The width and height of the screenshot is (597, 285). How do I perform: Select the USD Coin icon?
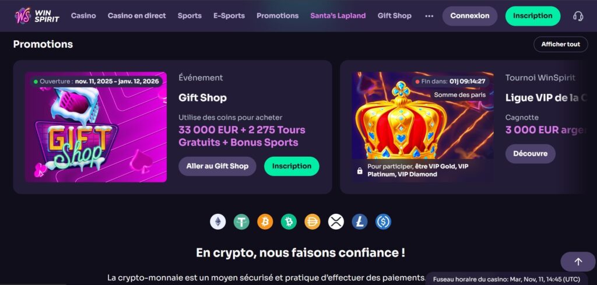383,221
